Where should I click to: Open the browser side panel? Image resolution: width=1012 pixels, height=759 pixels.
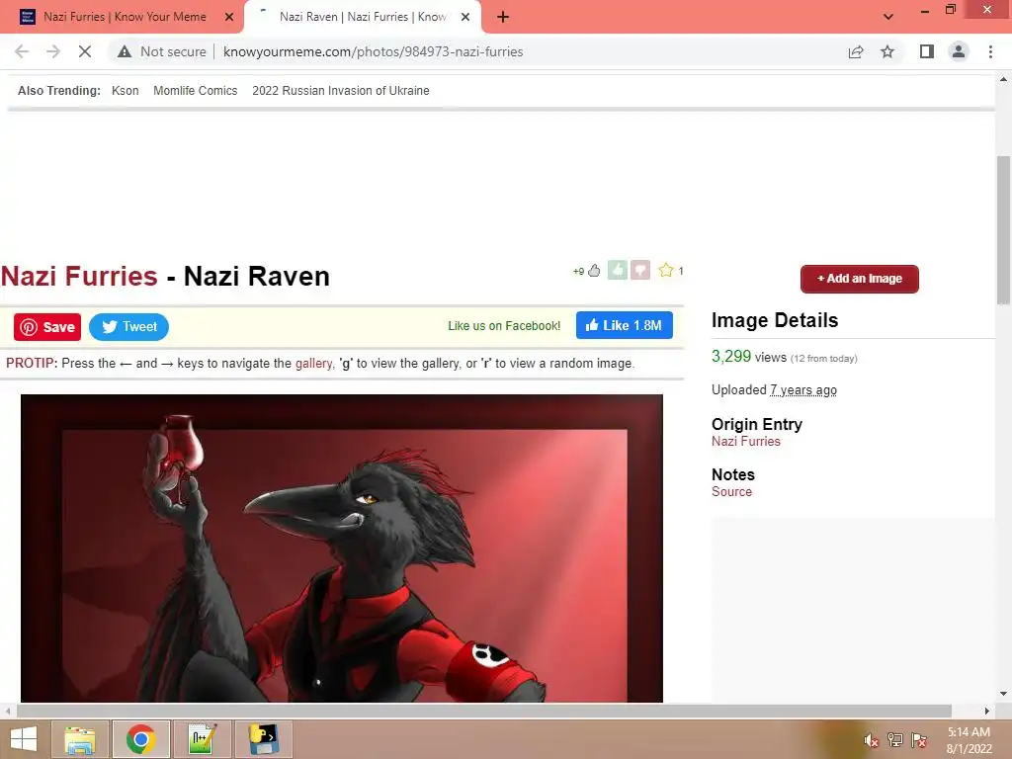927,51
